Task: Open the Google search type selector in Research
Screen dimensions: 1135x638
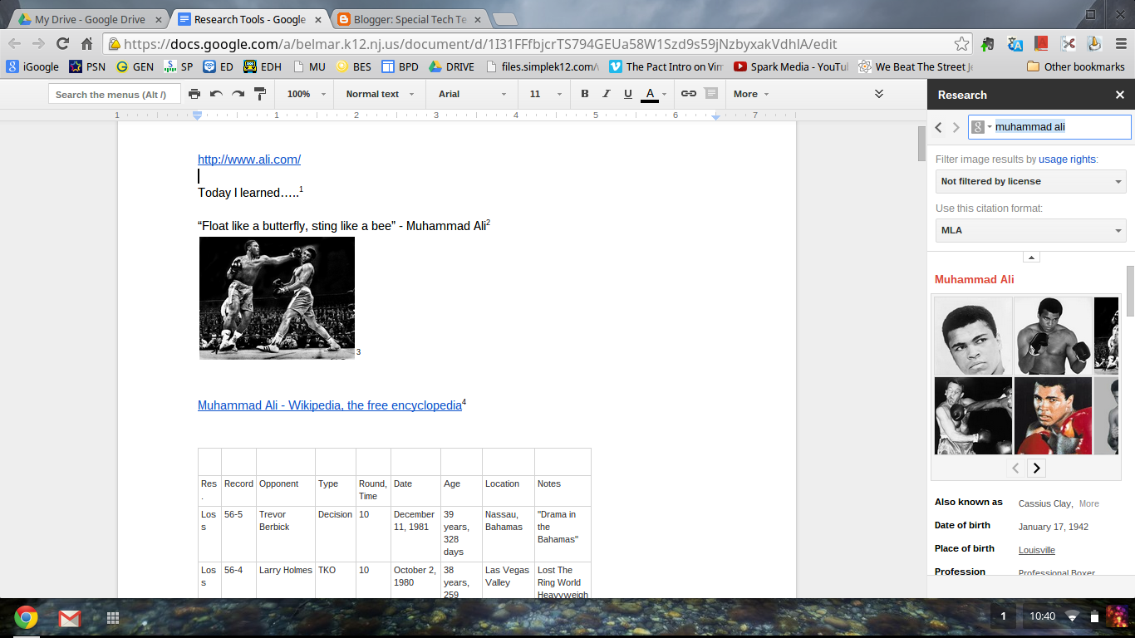Action: [981, 127]
